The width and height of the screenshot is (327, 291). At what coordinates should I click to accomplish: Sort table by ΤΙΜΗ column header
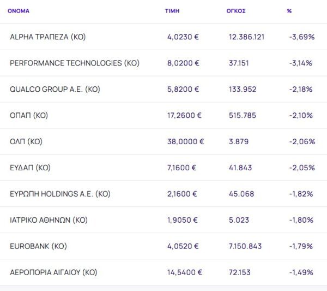[x=172, y=11]
